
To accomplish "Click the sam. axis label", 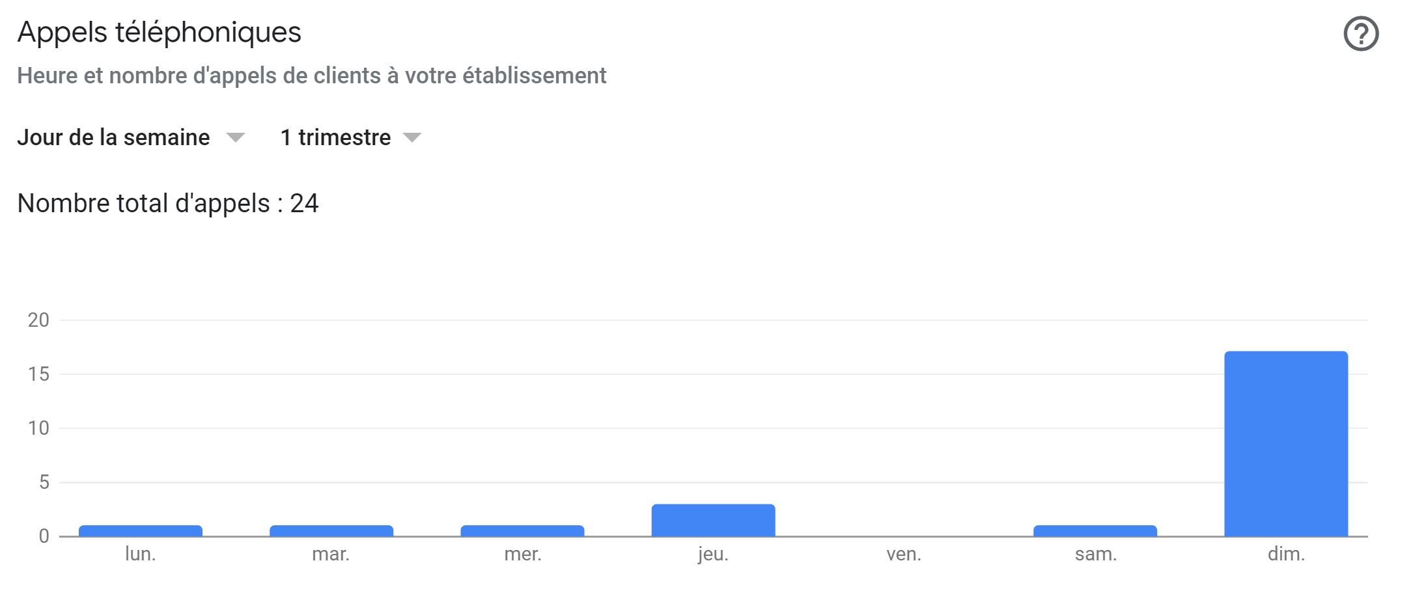I will [x=1095, y=555].
